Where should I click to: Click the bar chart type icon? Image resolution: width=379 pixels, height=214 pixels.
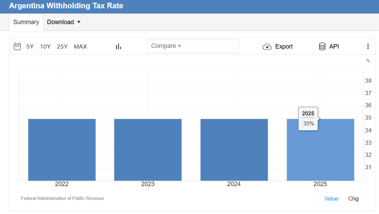click(118, 46)
